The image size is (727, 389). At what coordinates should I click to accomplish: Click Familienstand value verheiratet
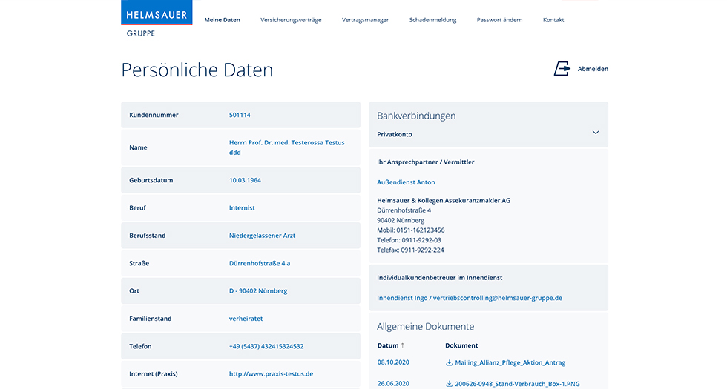[x=246, y=319]
